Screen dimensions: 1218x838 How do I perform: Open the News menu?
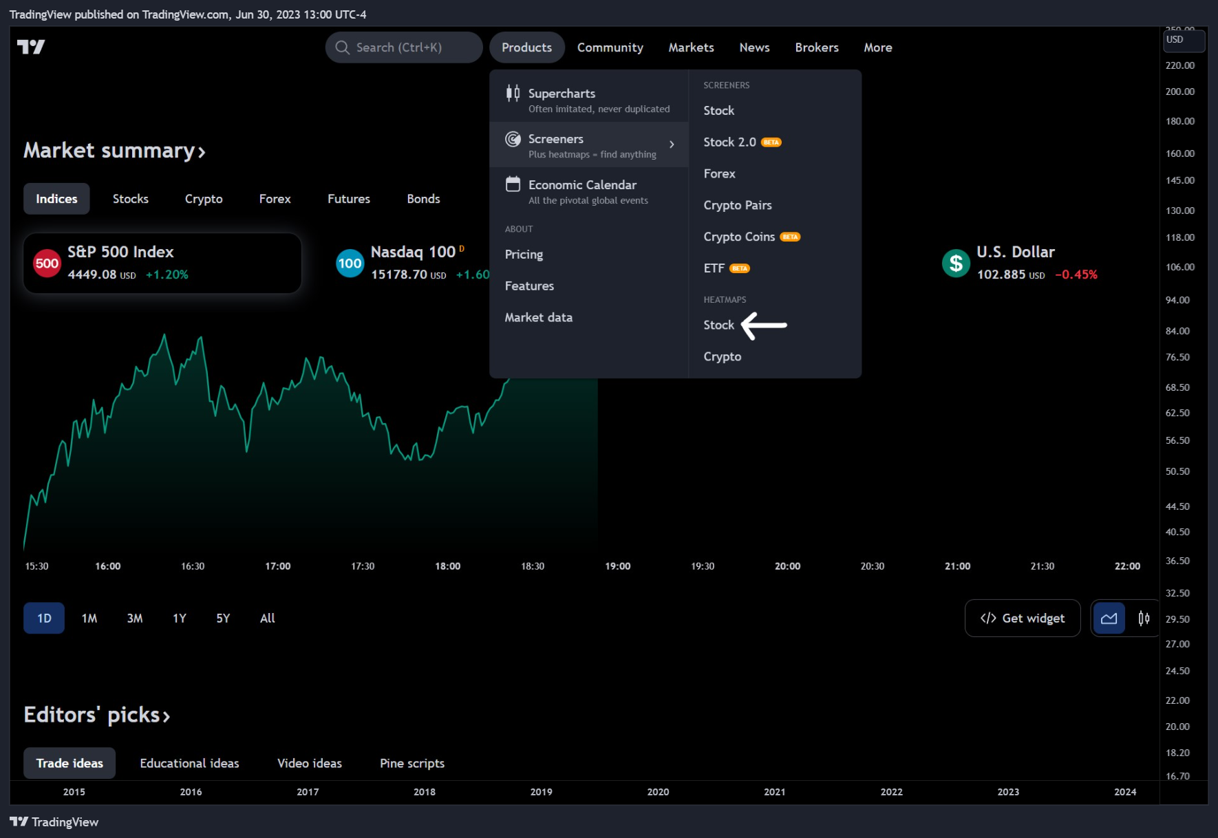point(754,47)
